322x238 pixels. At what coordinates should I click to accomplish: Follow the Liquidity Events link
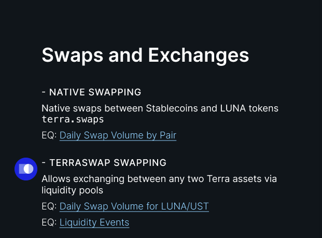click(94, 222)
